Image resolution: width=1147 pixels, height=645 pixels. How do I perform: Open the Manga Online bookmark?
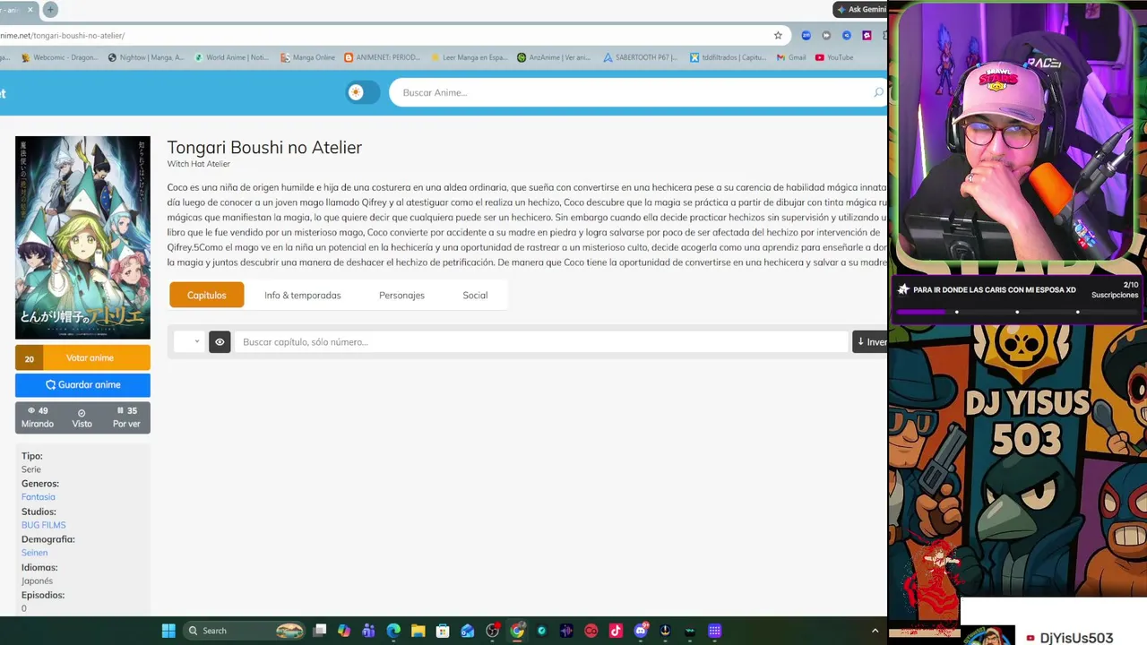tap(307, 57)
